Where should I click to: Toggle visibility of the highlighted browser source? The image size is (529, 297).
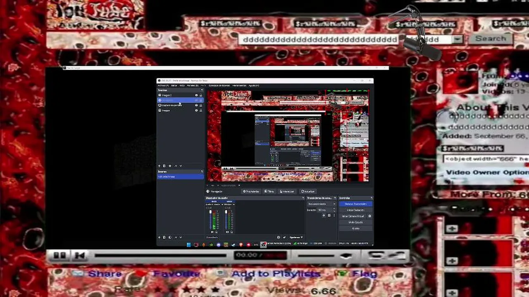tap(196, 100)
